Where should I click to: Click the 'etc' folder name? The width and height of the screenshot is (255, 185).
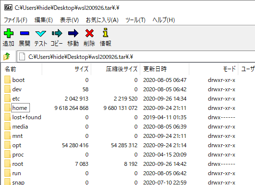[x=16, y=99]
